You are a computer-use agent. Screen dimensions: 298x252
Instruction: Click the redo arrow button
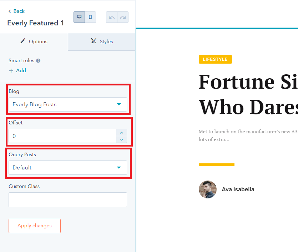click(x=123, y=17)
